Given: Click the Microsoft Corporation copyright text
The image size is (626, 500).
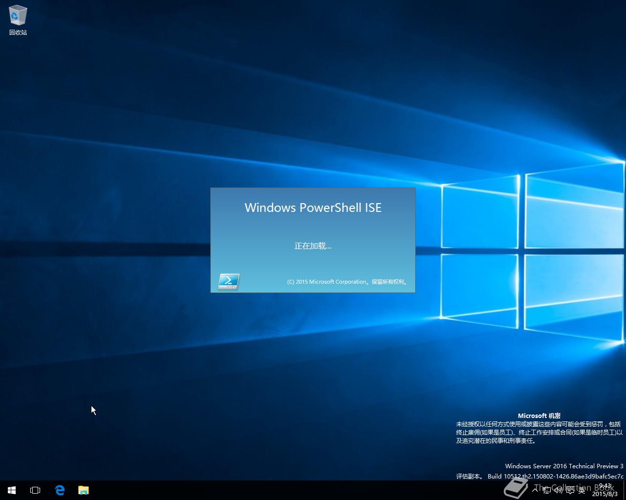Looking at the screenshot, I should (x=347, y=282).
